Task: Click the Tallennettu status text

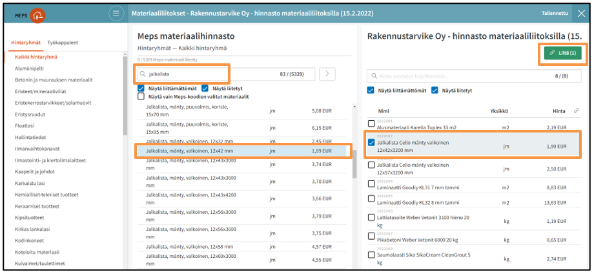Action: point(555,13)
